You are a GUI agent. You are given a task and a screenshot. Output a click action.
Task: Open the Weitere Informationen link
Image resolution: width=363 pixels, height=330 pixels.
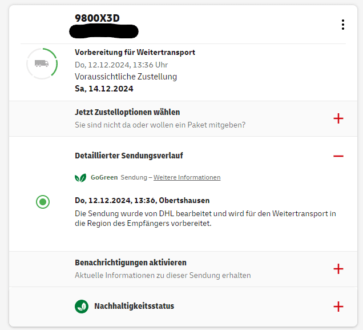coord(187,177)
